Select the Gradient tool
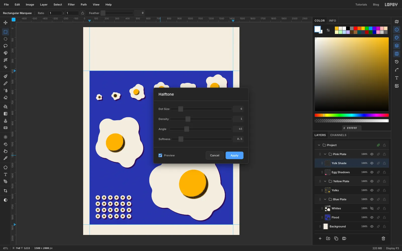Viewport: 402px width, 251px height. pos(6,114)
